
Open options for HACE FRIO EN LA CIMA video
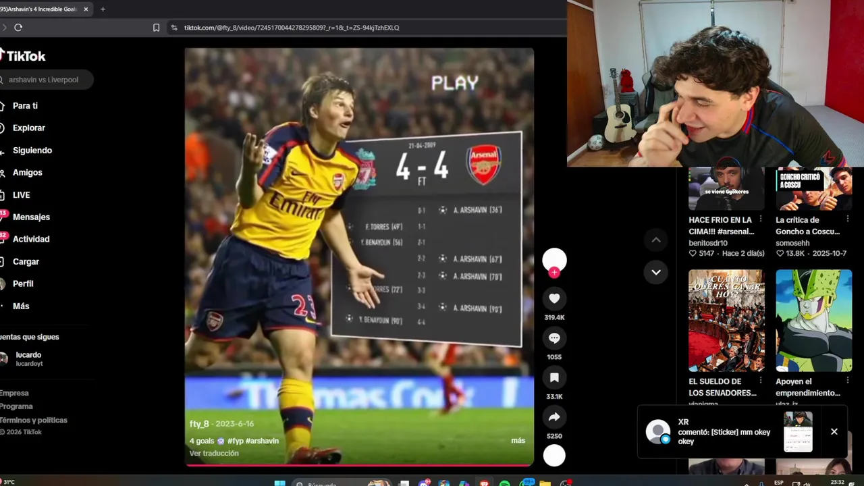coord(761,219)
